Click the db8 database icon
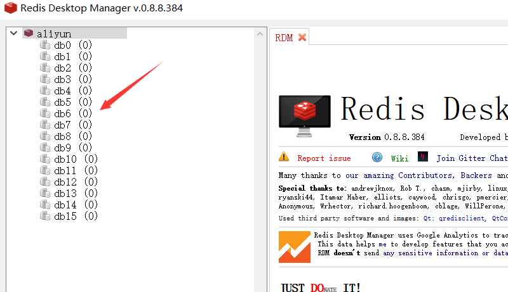 click(45, 136)
